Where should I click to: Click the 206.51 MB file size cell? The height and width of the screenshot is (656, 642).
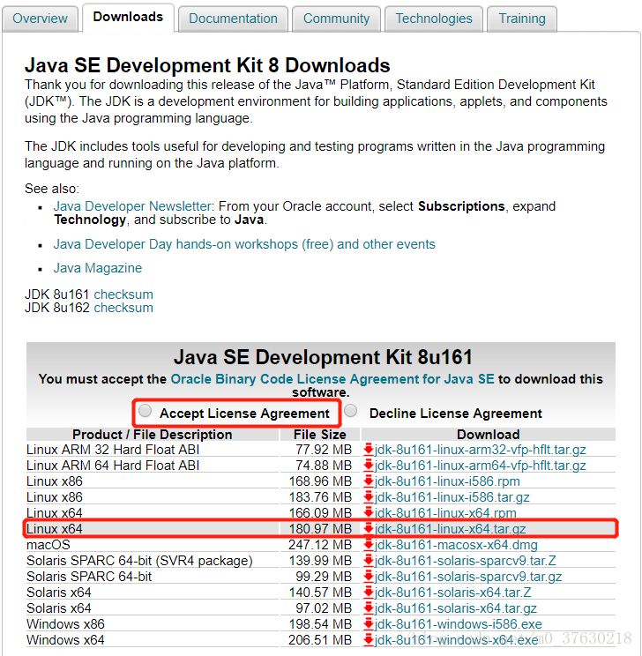320,640
